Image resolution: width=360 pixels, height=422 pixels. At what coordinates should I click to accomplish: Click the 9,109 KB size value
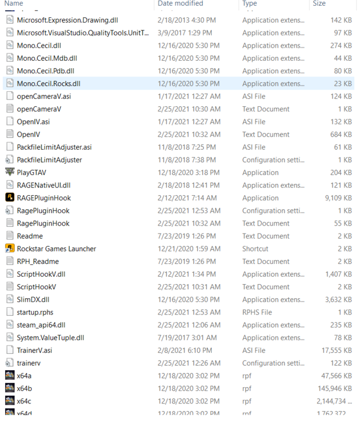pyautogui.click(x=338, y=198)
